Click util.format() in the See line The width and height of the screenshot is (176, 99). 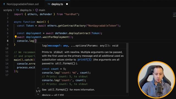click(x=58, y=90)
